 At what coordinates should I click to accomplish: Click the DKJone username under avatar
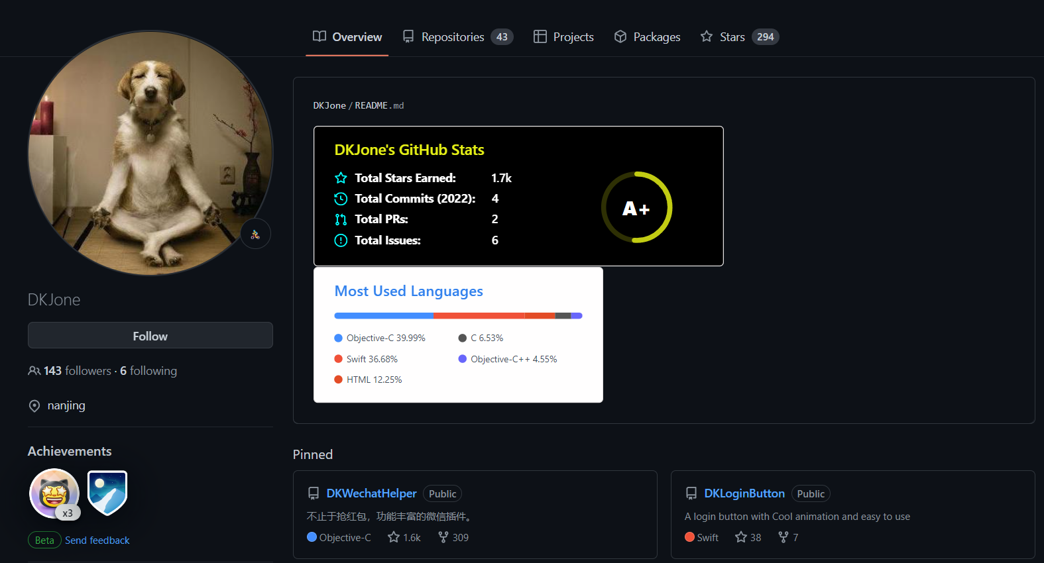[x=54, y=300]
